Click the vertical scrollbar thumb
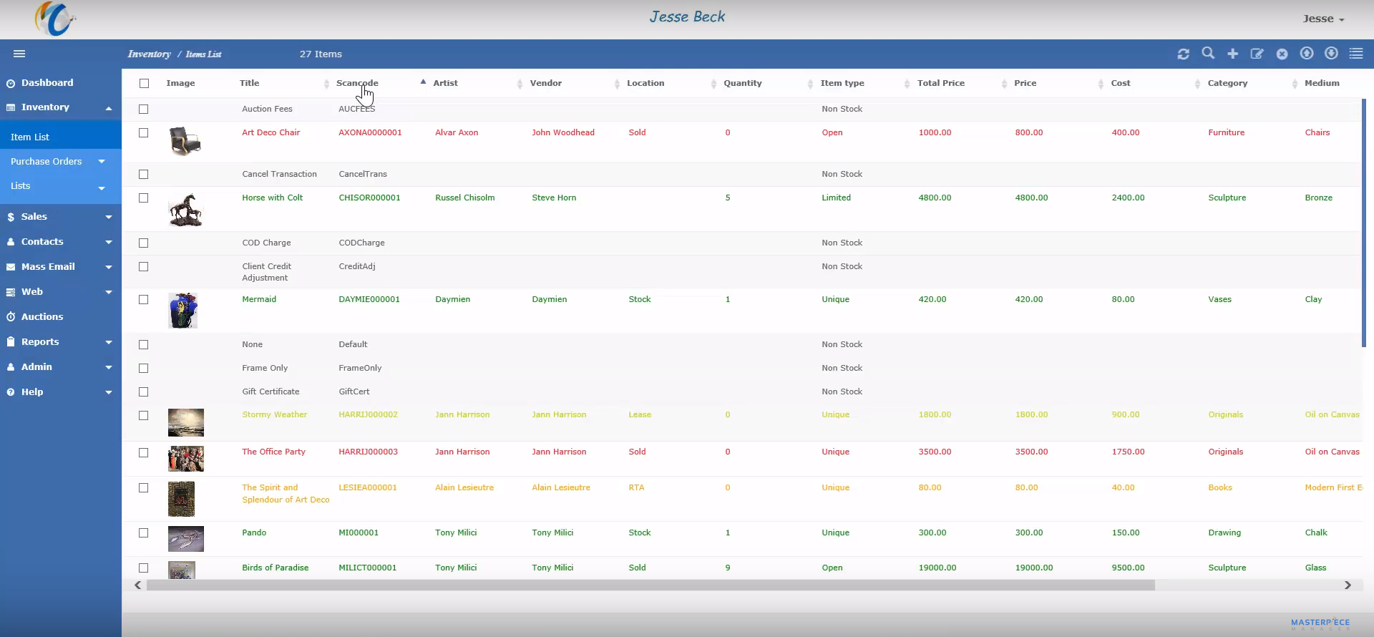Screen dimensions: 1374x637 pos(1364,223)
